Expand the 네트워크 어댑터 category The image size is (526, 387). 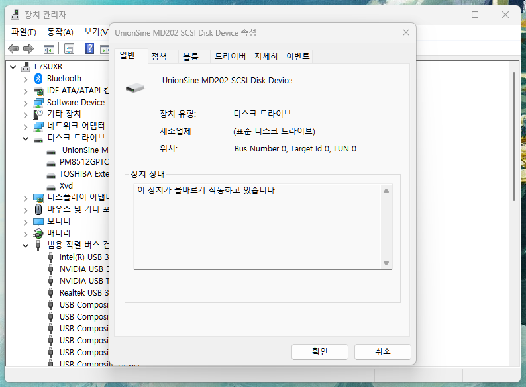tap(25, 127)
